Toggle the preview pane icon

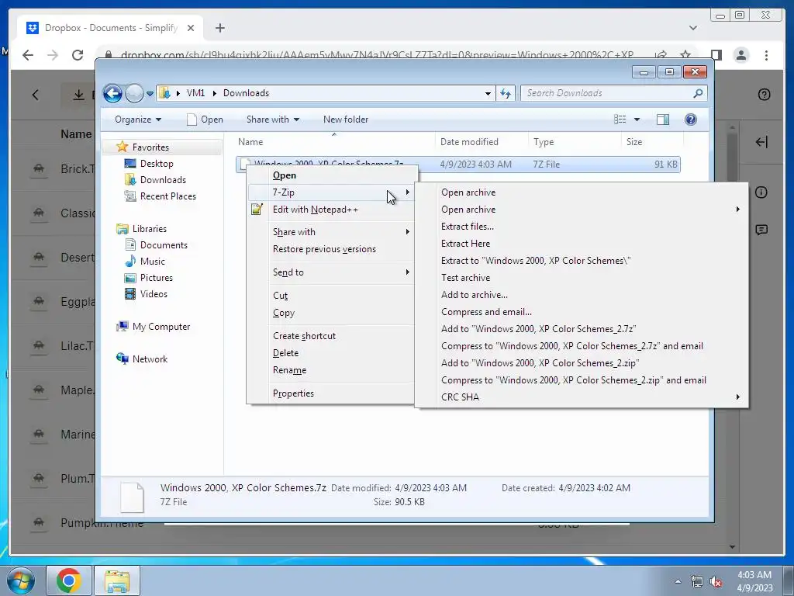(663, 120)
